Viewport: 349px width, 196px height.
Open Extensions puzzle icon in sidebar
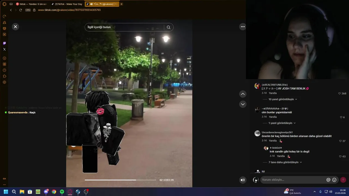click(x=4, y=76)
